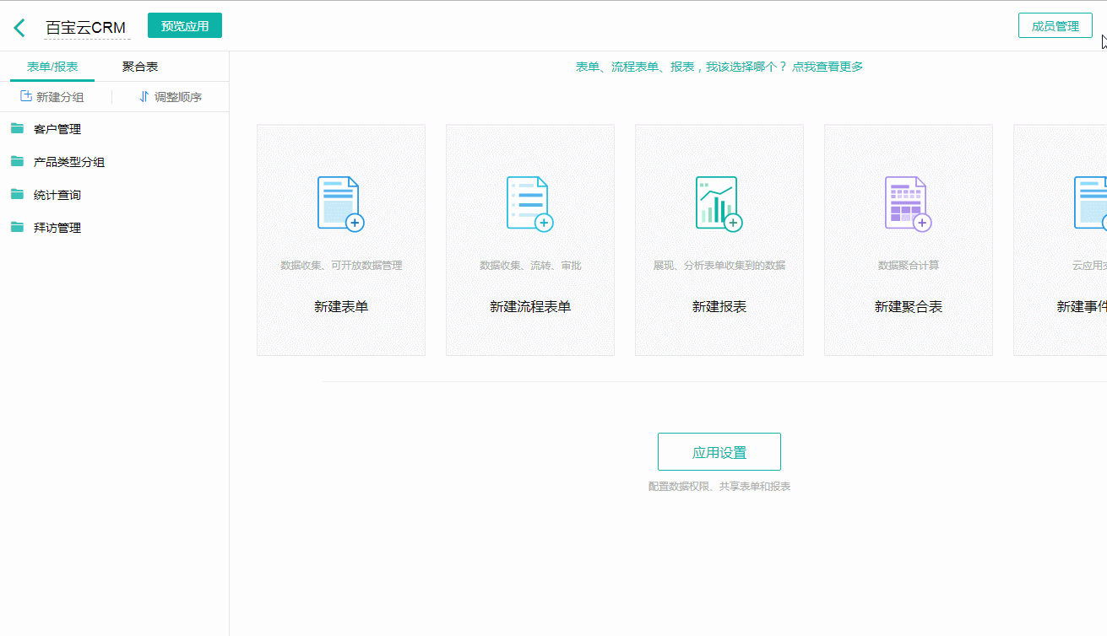The width and height of the screenshot is (1107, 636).
Task: Click the 新建分组 icon in sidebar
Action: click(24, 96)
